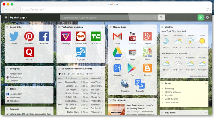Select the MLS tab in sports widget

81,74
